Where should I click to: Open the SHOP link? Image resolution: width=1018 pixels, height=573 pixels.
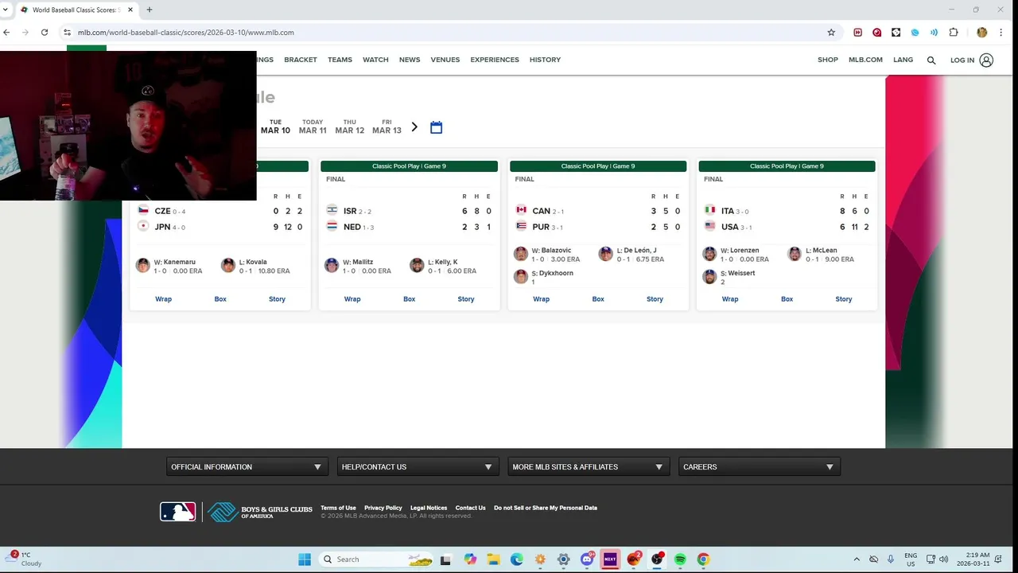click(x=828, y=60)
